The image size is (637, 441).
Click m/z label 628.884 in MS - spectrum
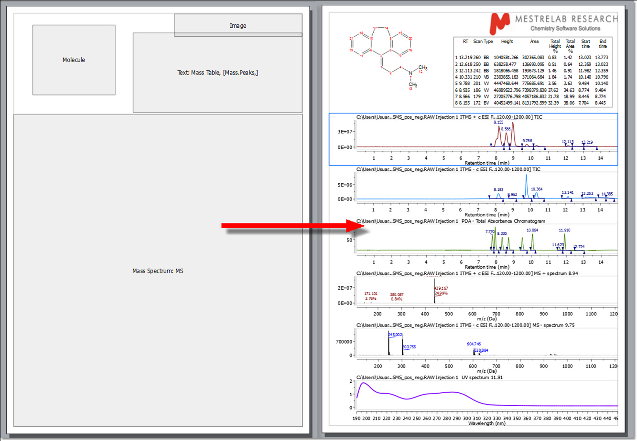click(x=481, y=350)
